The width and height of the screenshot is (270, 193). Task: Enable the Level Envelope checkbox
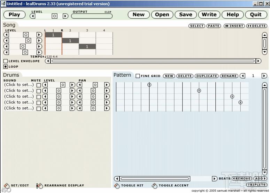click(6, 61)
